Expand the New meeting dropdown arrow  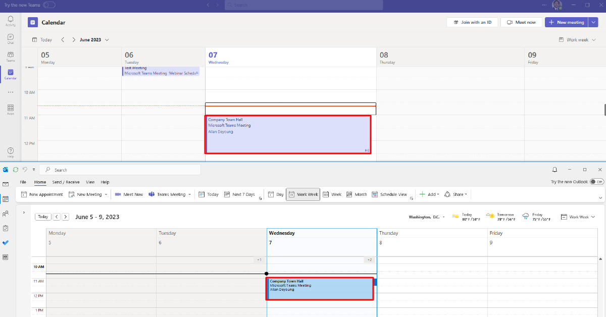pos(593,22)
